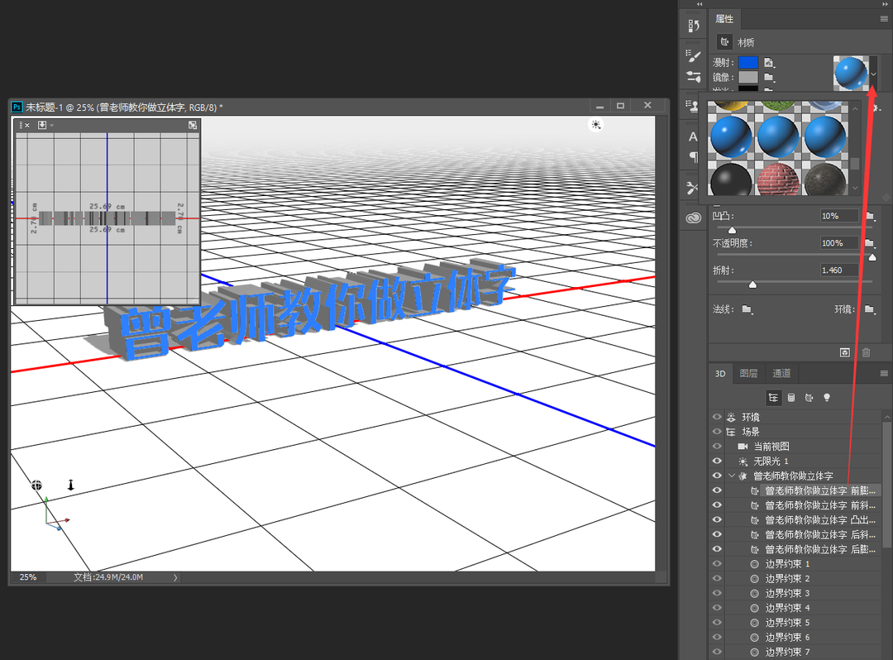Filter 3D panel by whole scene

pyautogui.click(x=773, y=398)
